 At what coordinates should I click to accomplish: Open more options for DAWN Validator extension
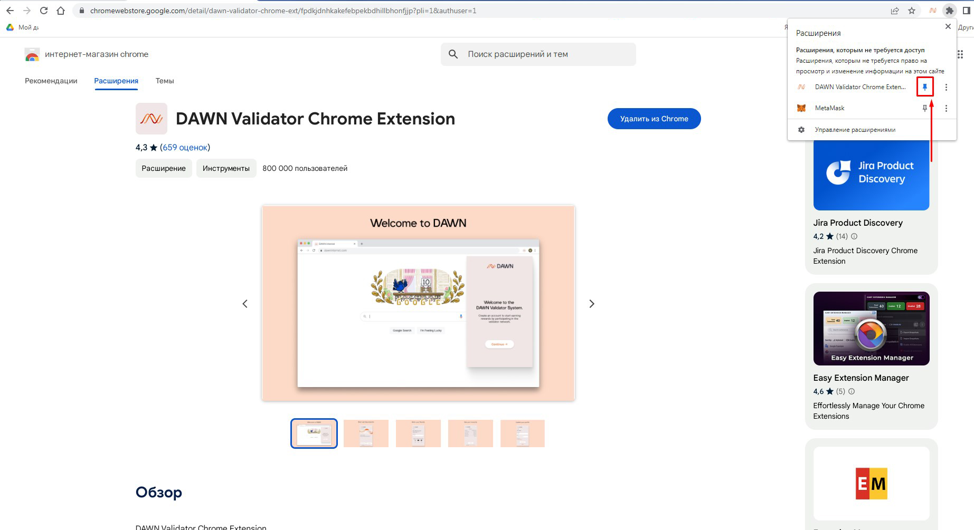click(946, 87)
